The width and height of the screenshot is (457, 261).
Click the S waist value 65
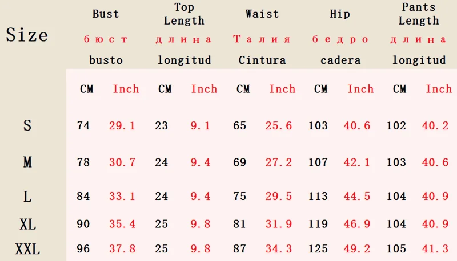(239, 125)
